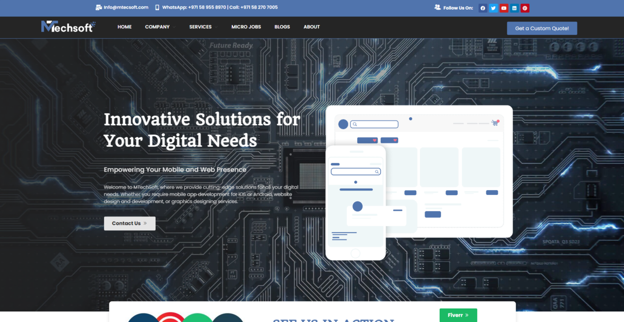This screenshot has height=322, width=624.
Task: Open the COMPANY menu
Action: [x=157, y=27]
